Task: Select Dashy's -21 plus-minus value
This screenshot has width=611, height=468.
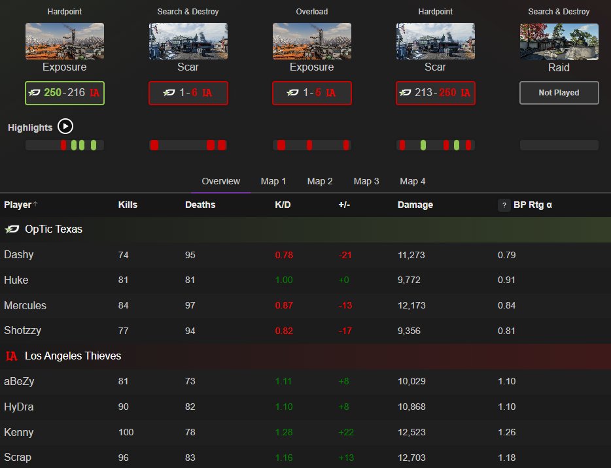Action: 345,255
